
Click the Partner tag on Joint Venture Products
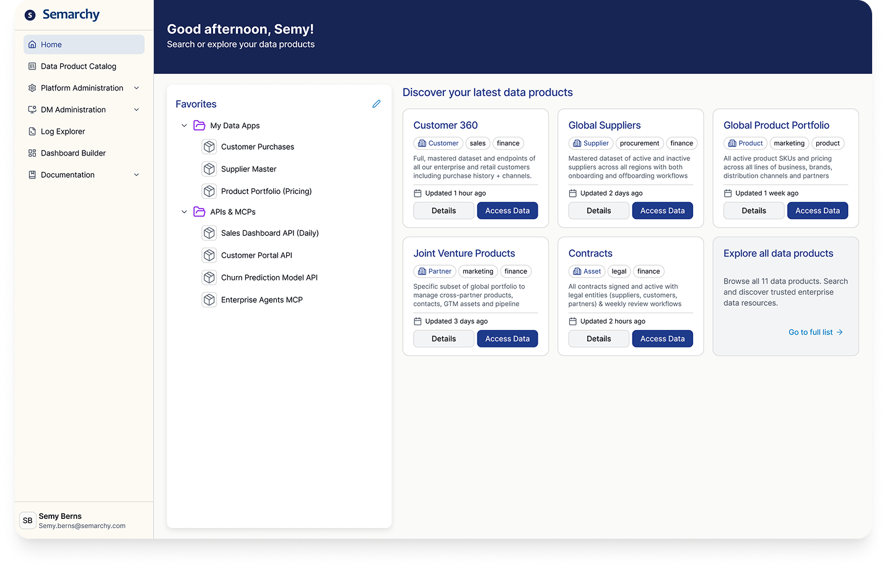pos(435,271)
